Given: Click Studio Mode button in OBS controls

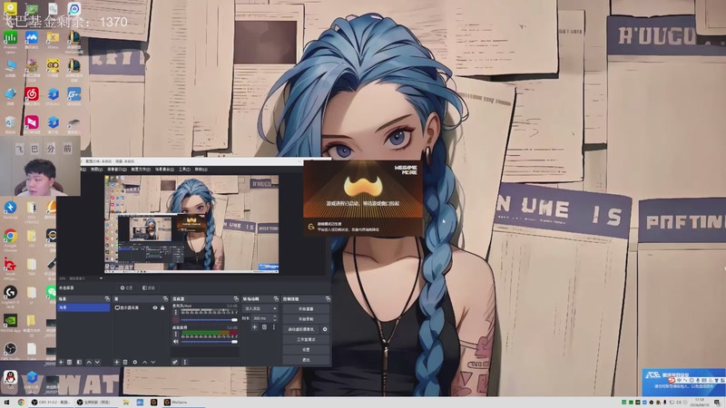Looking at the screenshot, I should tap(306, 339).
